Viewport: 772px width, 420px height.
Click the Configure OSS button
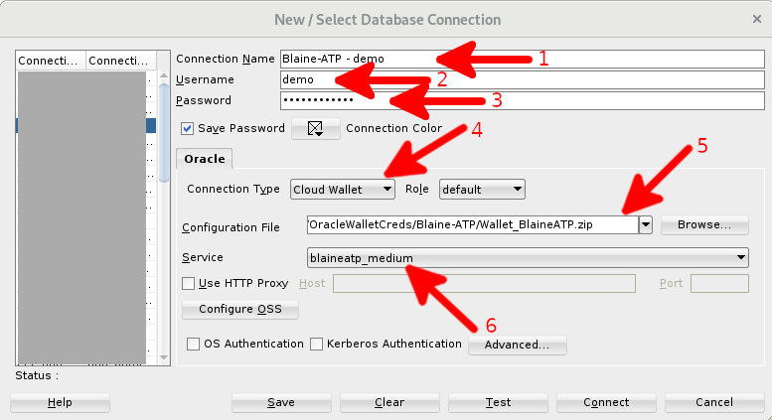(240, 310)
